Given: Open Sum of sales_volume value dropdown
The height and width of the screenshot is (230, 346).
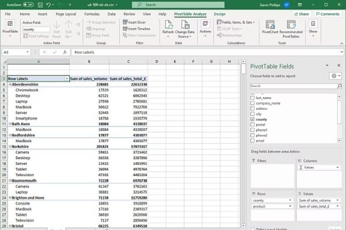Looking at the screenshot, I should pyautogui.click(x=337, y=200).
